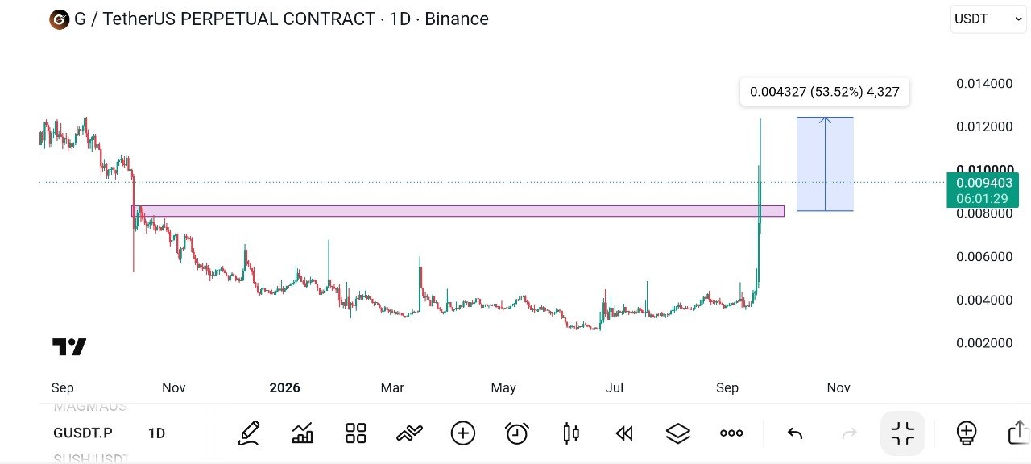Viewport: 1031px width, 464px height.
Task: Click the 0.009403 current price label
Action: tap(983, 190)
